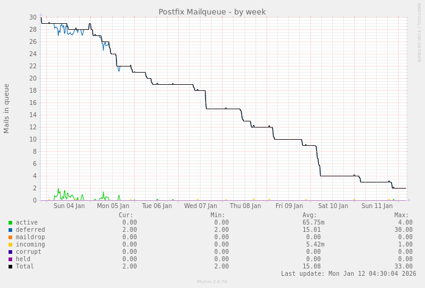Image resolution: width=425 pixels, height=288 pixels.
Task: Click the 'Avg:' column header
Action: tap(310, 215)
